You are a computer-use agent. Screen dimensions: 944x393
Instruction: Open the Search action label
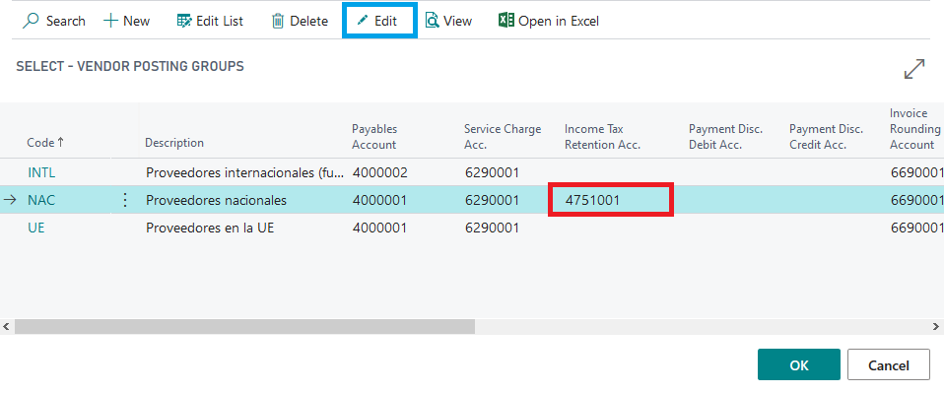coord(66,21)
